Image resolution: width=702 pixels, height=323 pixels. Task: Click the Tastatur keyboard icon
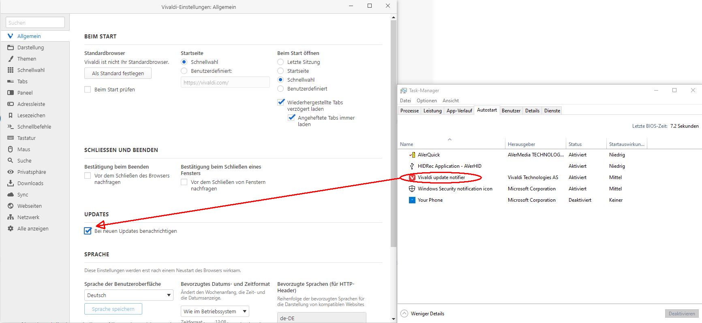[x=11, y=138]
